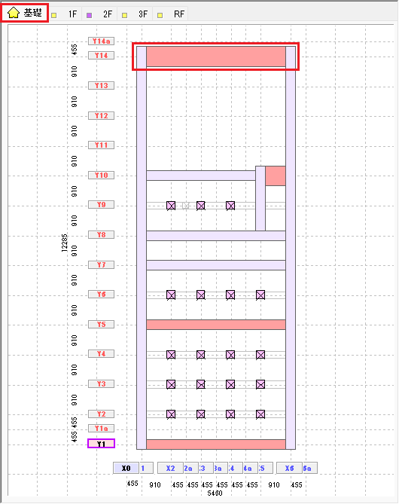Click rightmost post symbol on Y2 row

260,414
